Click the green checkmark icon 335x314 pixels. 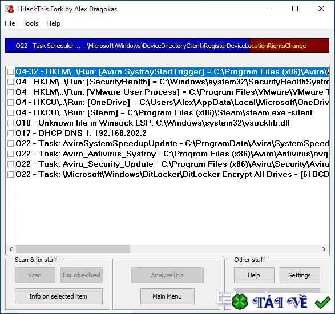point(322,302)
